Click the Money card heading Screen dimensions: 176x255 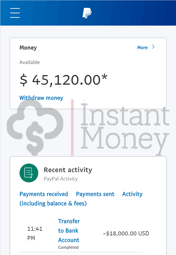point(28,48)
